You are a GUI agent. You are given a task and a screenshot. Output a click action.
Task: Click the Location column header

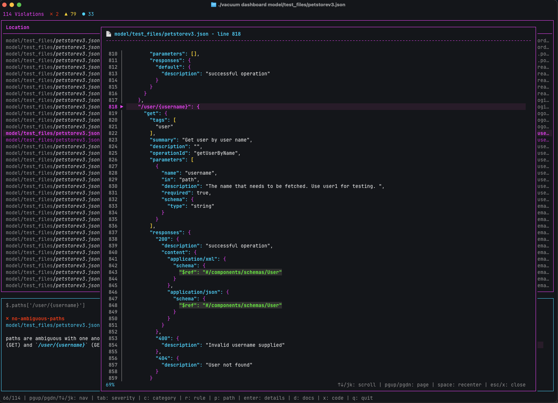click(x=18, y=27)
